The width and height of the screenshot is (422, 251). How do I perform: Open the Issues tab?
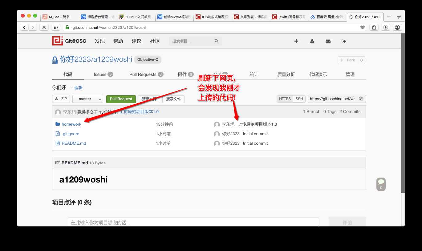click(103, 74)
